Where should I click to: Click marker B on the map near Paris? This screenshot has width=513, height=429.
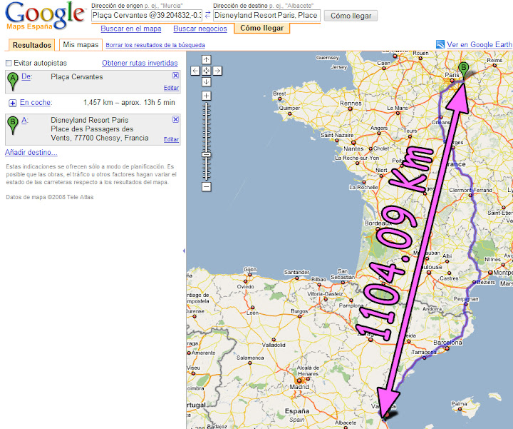463,69
